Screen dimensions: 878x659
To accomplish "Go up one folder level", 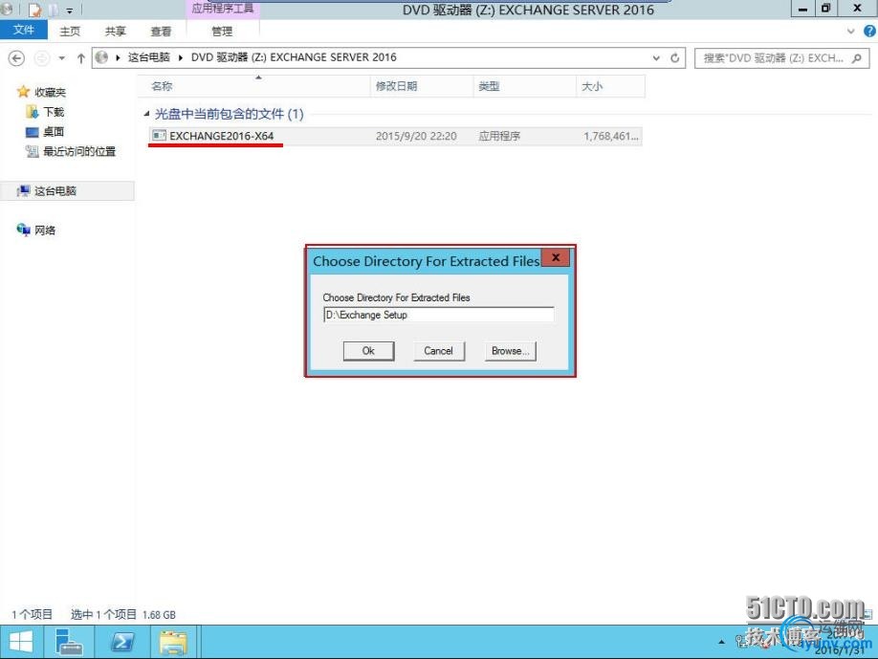I will (x=80, y=58).
